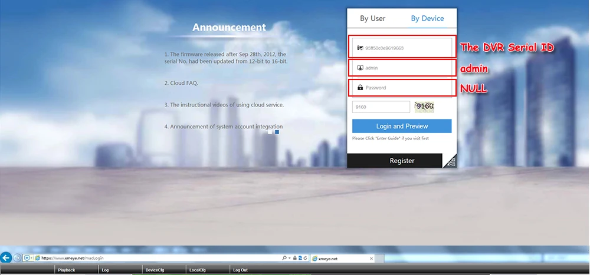The width and height of the screenshot is (590, 275).
Task: Click the Log Out menu item
Action: point(241,270)
